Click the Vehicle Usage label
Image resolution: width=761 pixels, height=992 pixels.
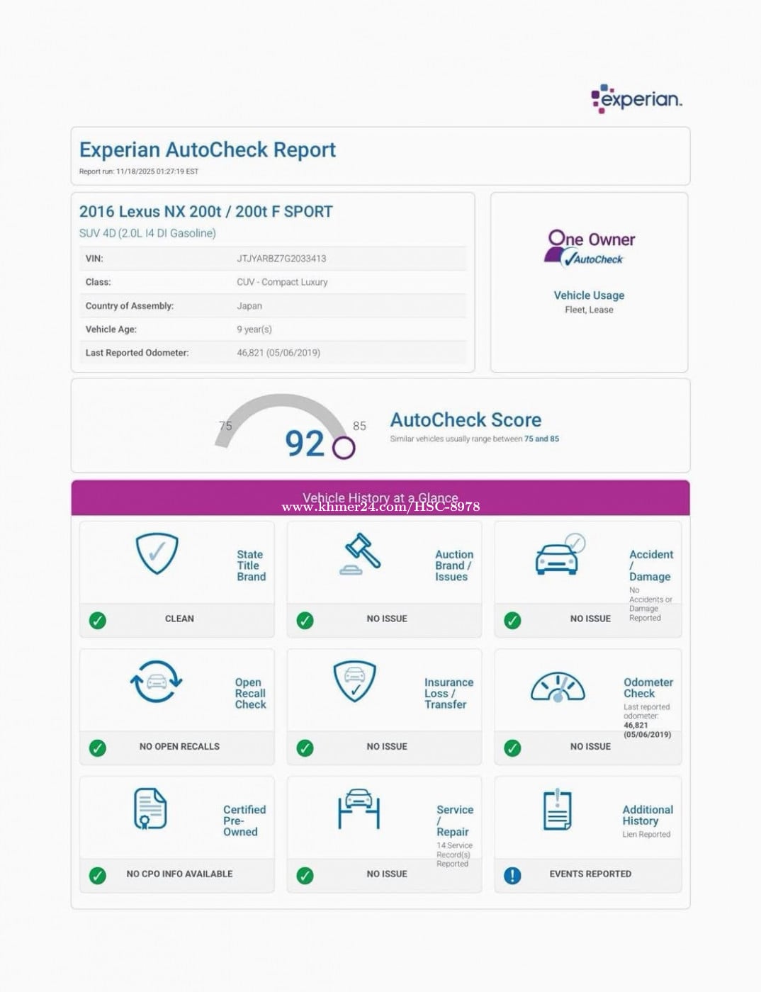pos(589,295)
